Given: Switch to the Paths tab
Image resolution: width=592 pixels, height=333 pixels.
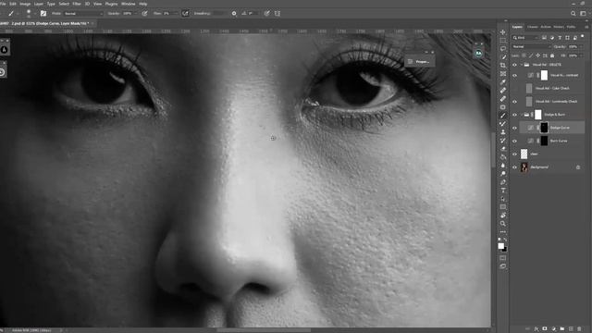Looking at the screenshot, I should tap(571, 27).
